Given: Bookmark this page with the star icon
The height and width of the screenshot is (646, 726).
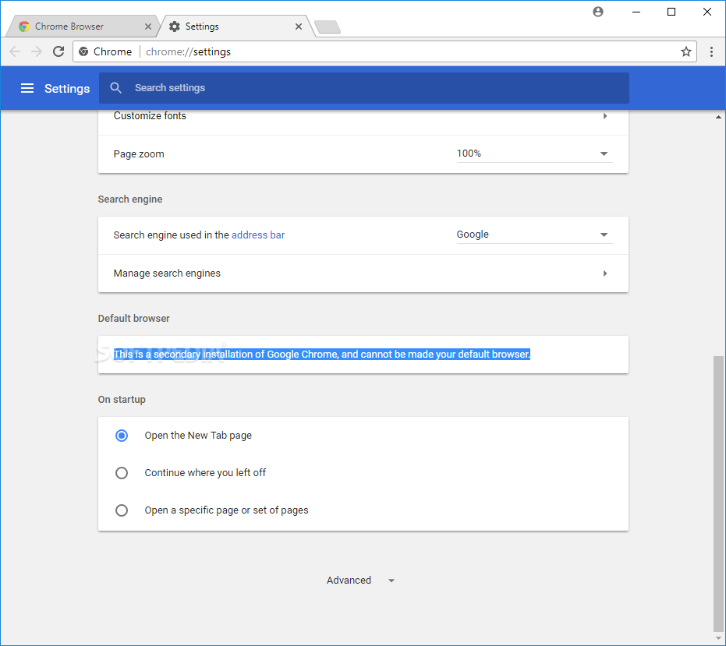Looking at the screenshot, I should click(685, 51).
